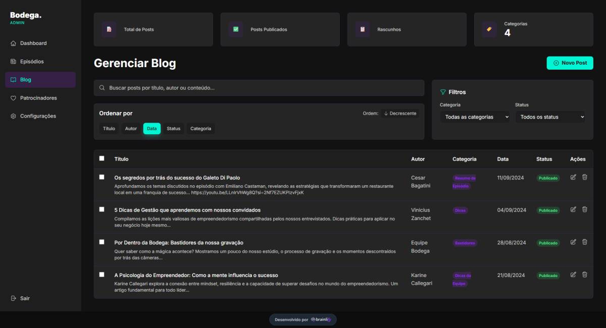Viewport: 606px width, 328px height.
Task: Open post title Os segredos por trás do sucesso
Action: click(x=177, y=178)
